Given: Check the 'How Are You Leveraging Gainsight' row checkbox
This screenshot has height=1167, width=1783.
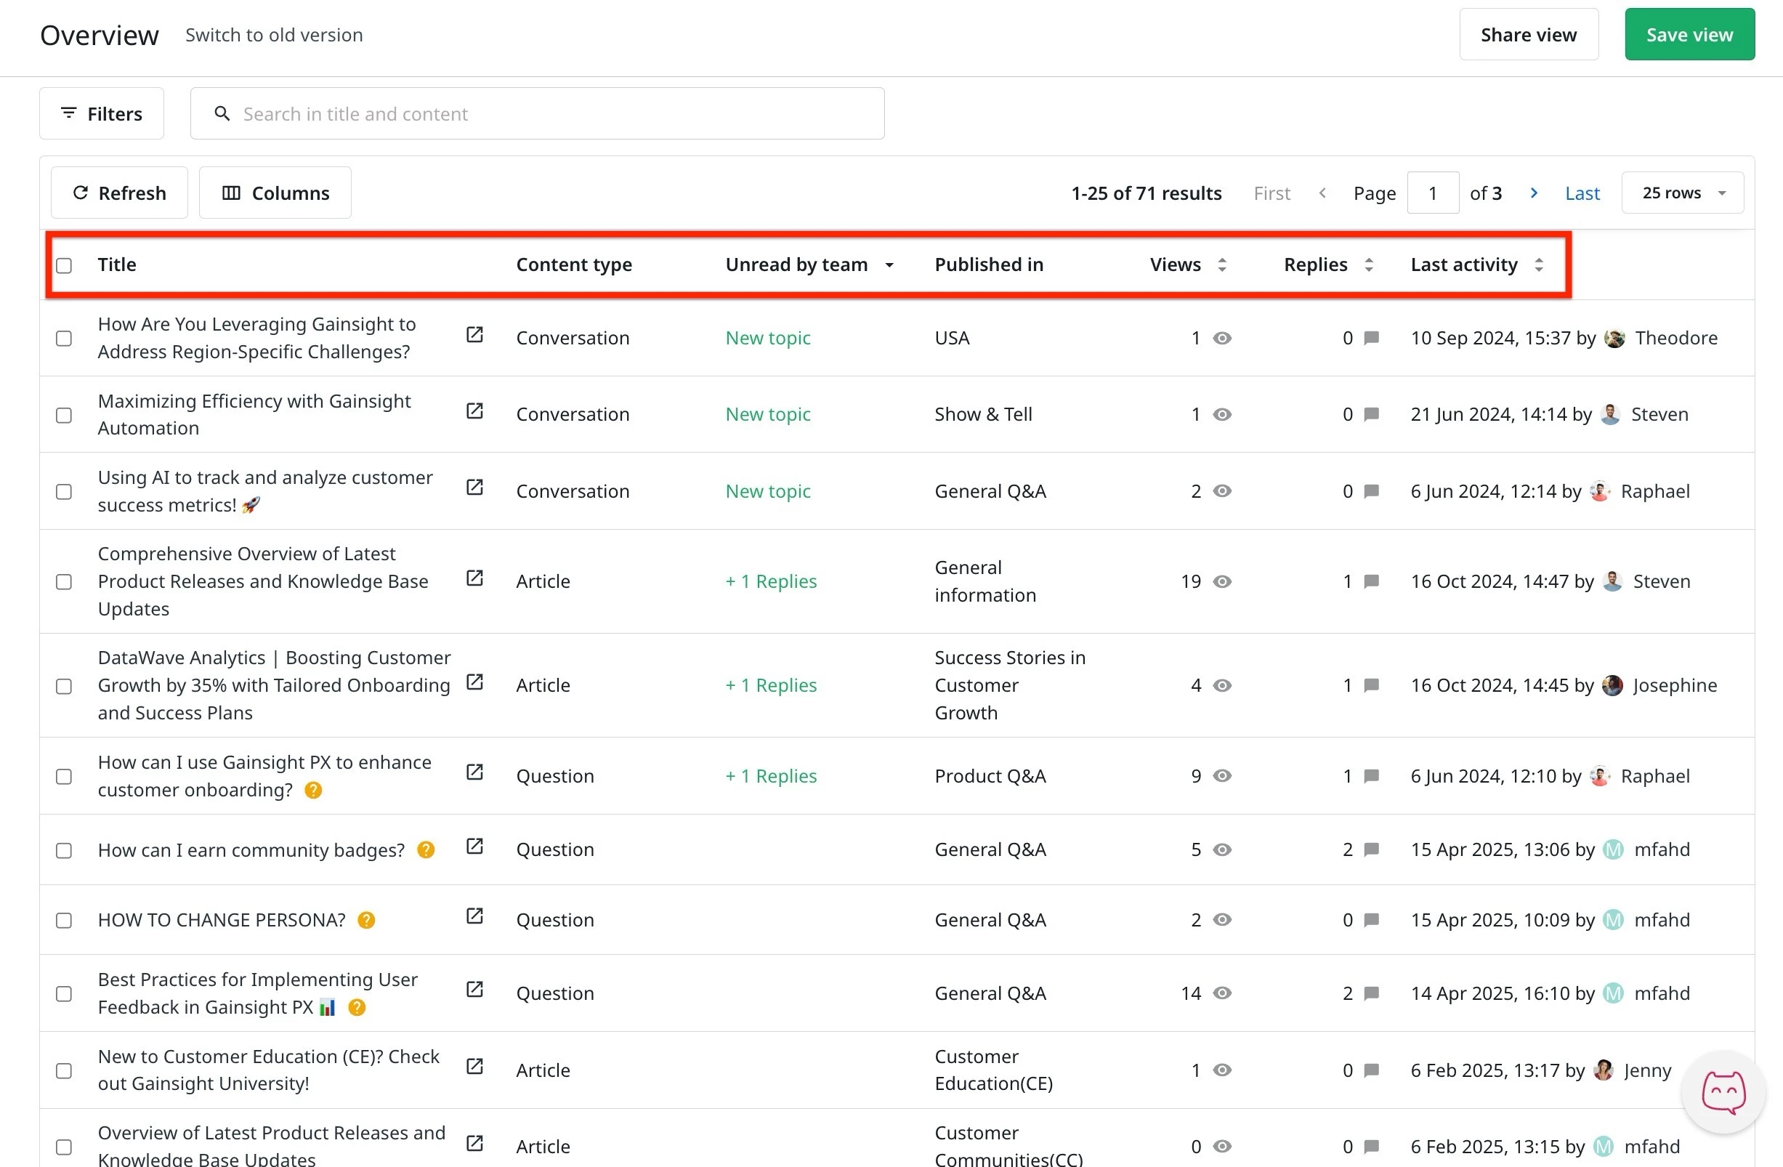Looking at the screenshot, I should tap(63, 338).
